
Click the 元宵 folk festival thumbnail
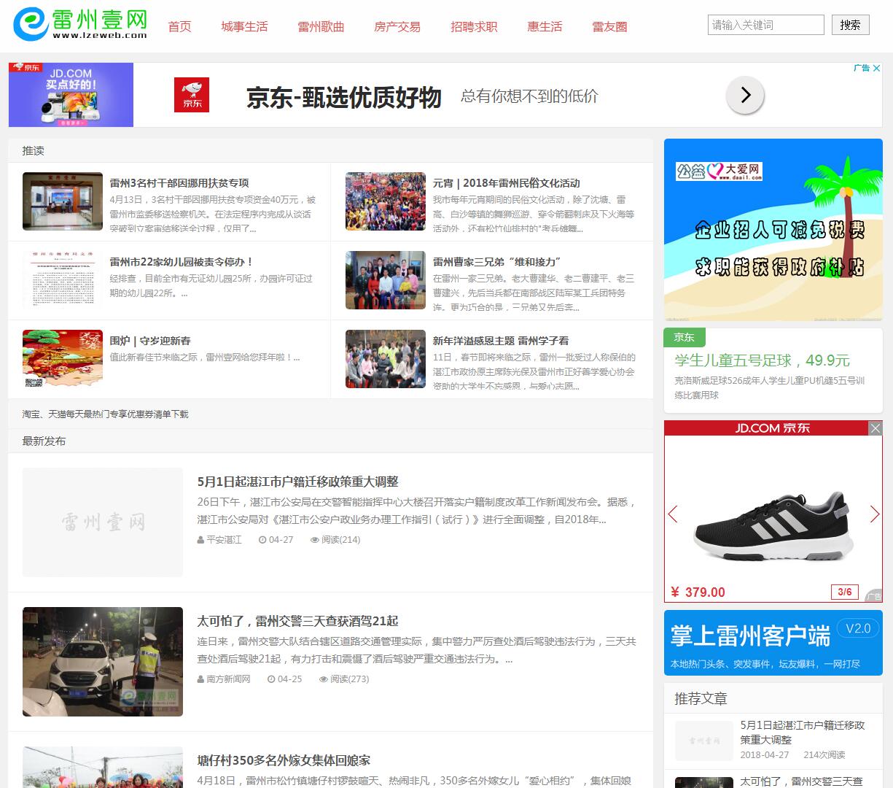coord(386,201)
